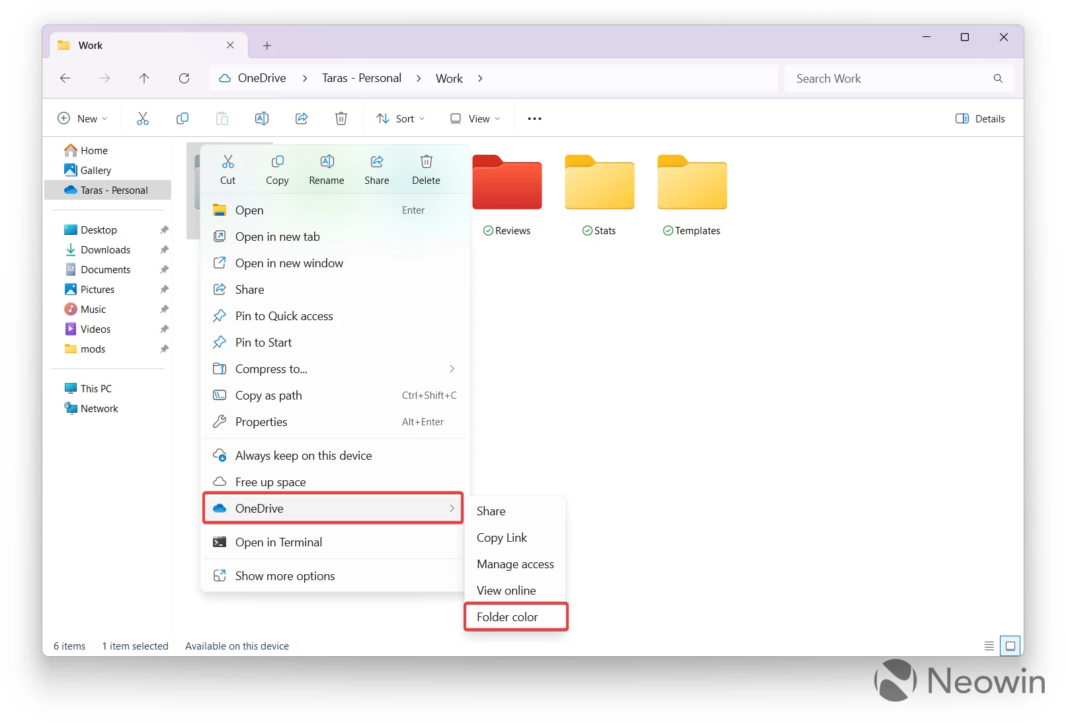Open the Sort dropdown
Screen dimensions: 1066x723
(400, 118)
